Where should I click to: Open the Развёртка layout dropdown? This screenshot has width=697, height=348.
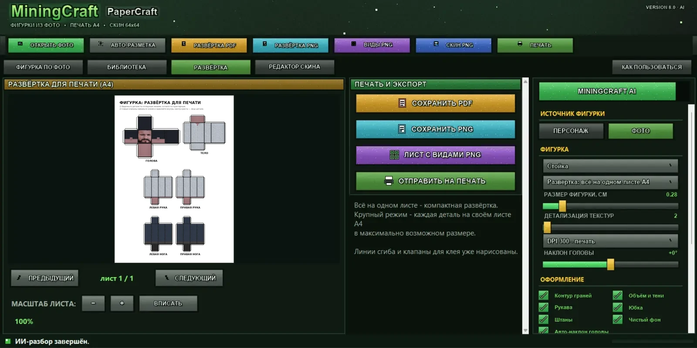[610, 182]
